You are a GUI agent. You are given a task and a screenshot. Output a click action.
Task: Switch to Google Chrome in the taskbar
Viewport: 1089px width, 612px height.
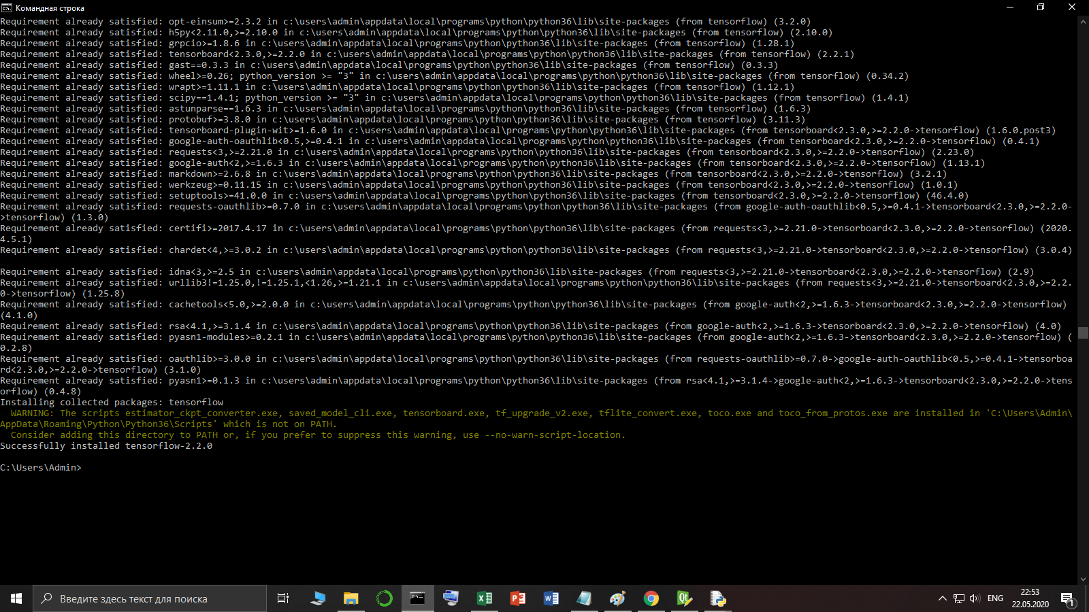(x=651, y=598)
